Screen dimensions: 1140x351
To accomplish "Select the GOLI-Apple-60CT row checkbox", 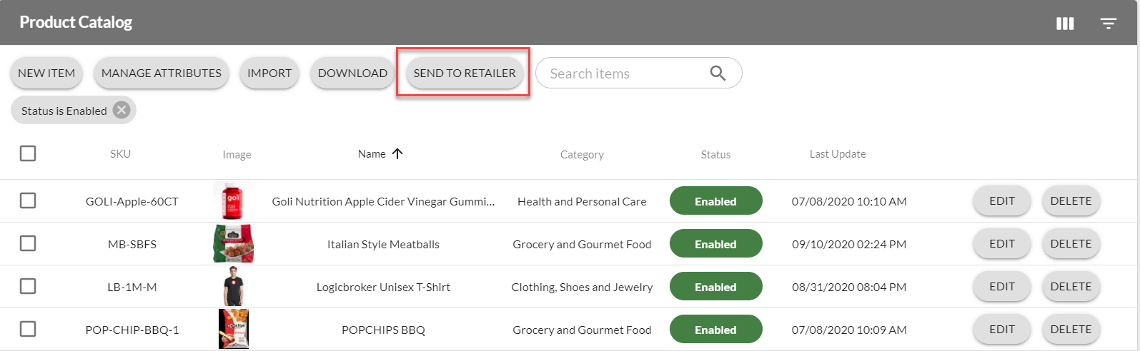I will click(28, 200).
